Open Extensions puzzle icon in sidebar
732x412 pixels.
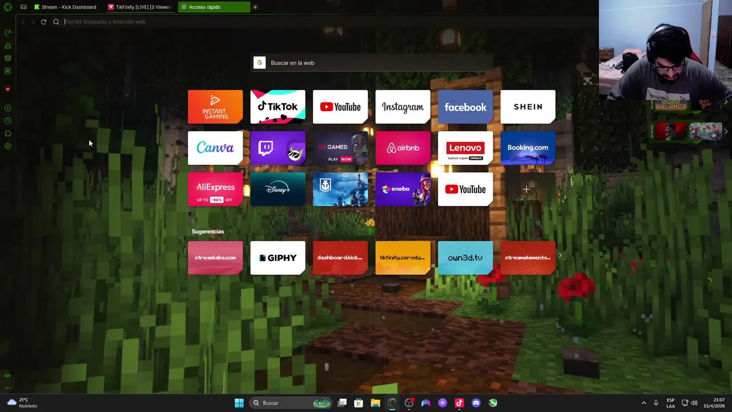7,133
